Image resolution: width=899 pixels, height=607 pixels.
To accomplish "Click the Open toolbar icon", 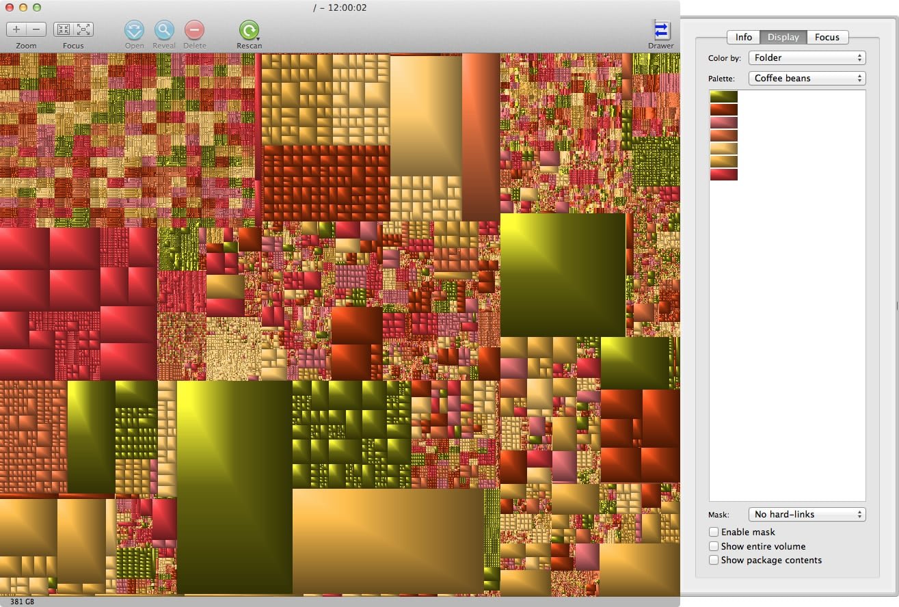I will tap(134, 30).
